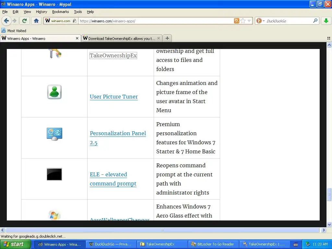The width and height of the screenshot is (332, 249).
Task: Click the winaero.com site identity icon
Action: (61, 21)
